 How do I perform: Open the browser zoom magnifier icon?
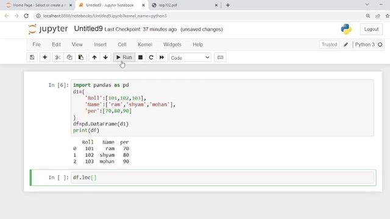(368, 16)
